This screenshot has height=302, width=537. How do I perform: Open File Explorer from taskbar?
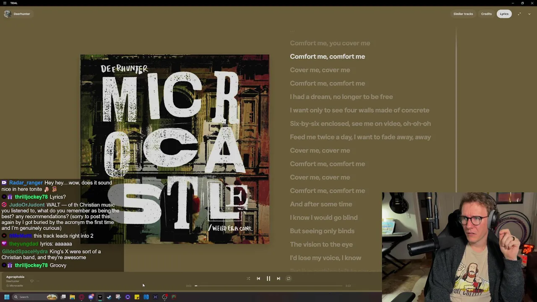click(72, 297)
